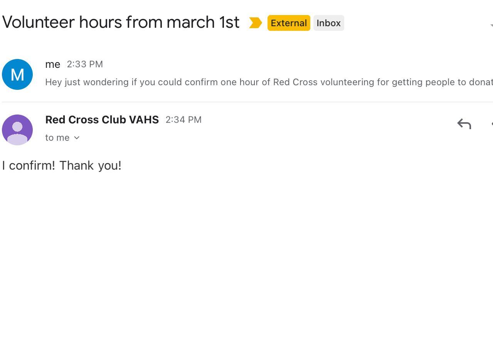Image resolution: width=493 pixels, height=352 pixels.
Task: Toggle the yellow importance marker
Action: point(255,23)
